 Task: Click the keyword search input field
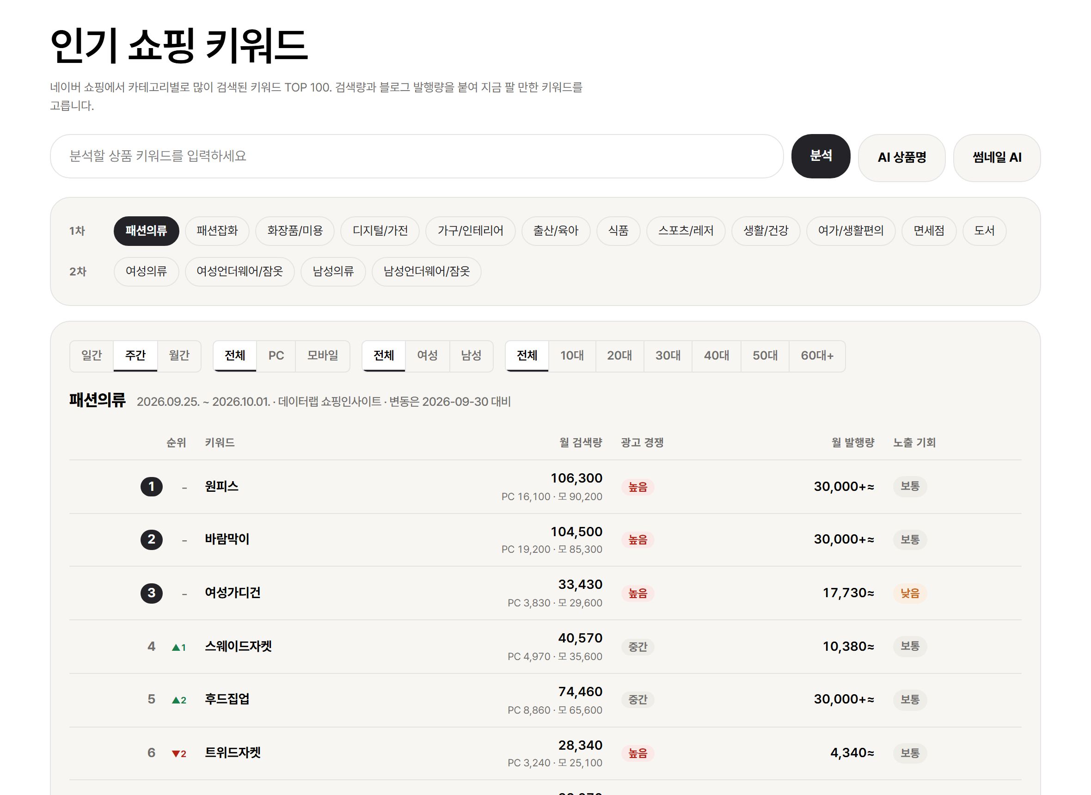pyautogui.click(x=416, y=156)
